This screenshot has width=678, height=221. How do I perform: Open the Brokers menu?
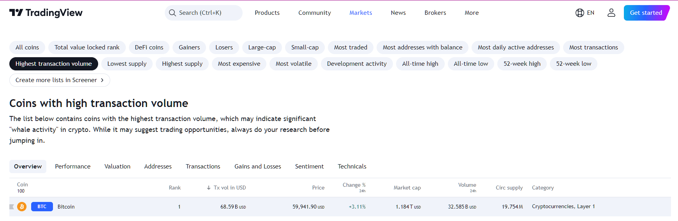click(x=435, y=13)
